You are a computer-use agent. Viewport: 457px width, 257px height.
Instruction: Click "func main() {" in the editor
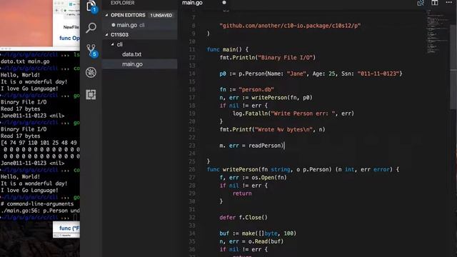pyautogui.click(x=228, y=49)
